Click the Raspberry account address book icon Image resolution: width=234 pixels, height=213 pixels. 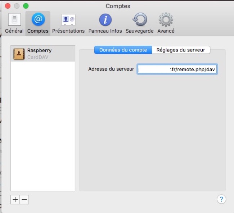click(x=19, y=54)
